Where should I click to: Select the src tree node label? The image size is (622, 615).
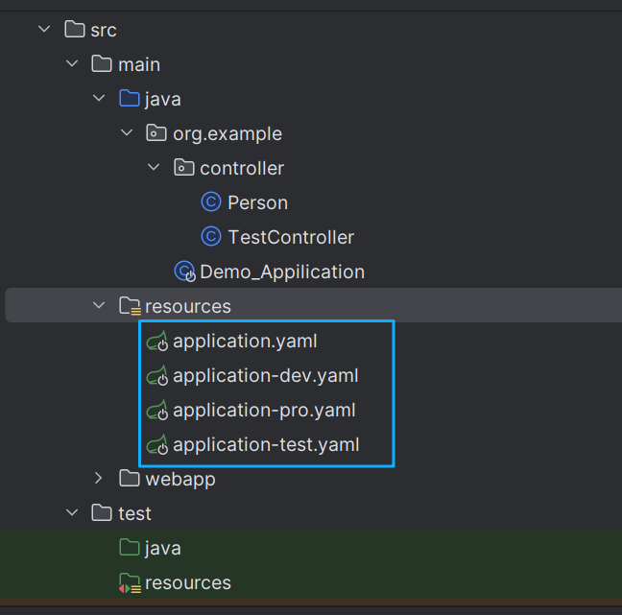click(x=104, y=30)
